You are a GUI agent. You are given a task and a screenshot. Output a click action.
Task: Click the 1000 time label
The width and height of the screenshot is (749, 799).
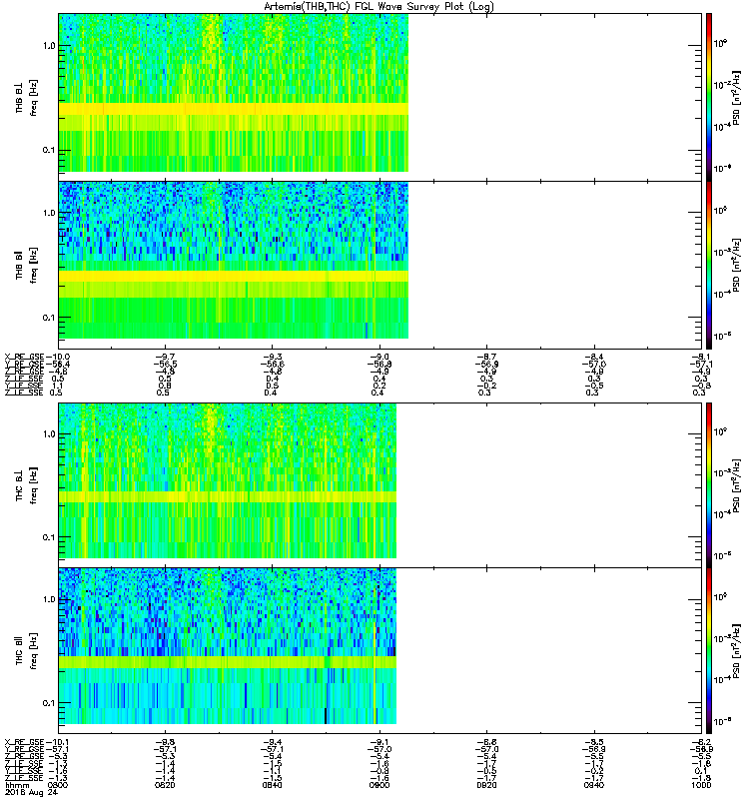[701, 785]
